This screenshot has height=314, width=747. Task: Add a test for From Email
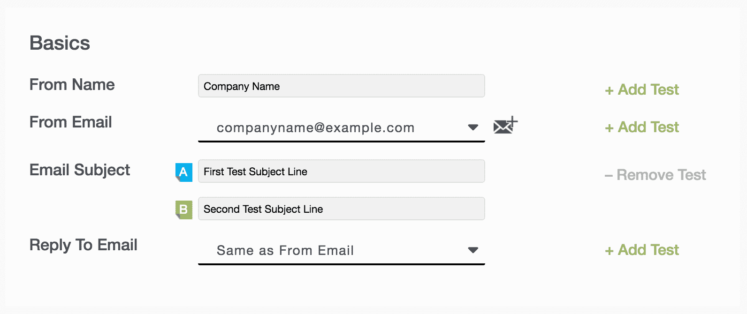[x=642, y=127]
